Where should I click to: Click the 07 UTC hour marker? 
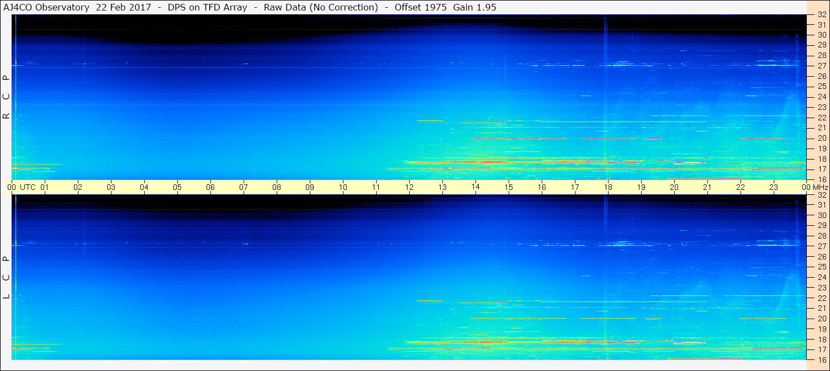pos(244,187)
